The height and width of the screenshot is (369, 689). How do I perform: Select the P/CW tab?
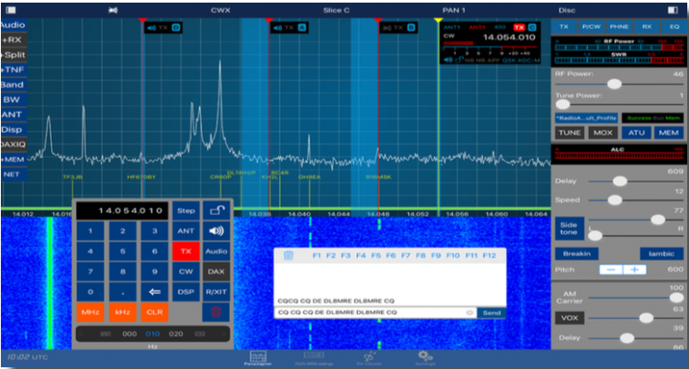591,27
